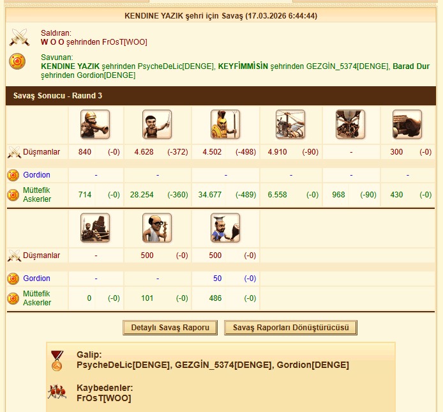Click shield icon beside first Gordion row
Viewport: 443px width, 412px height.
click(13, 175)
